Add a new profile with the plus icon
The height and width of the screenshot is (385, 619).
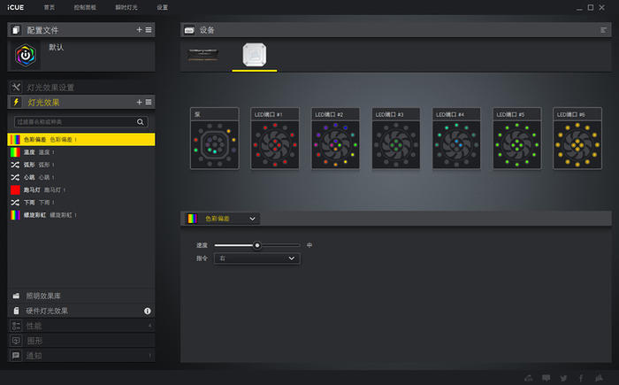pos(139,29)
